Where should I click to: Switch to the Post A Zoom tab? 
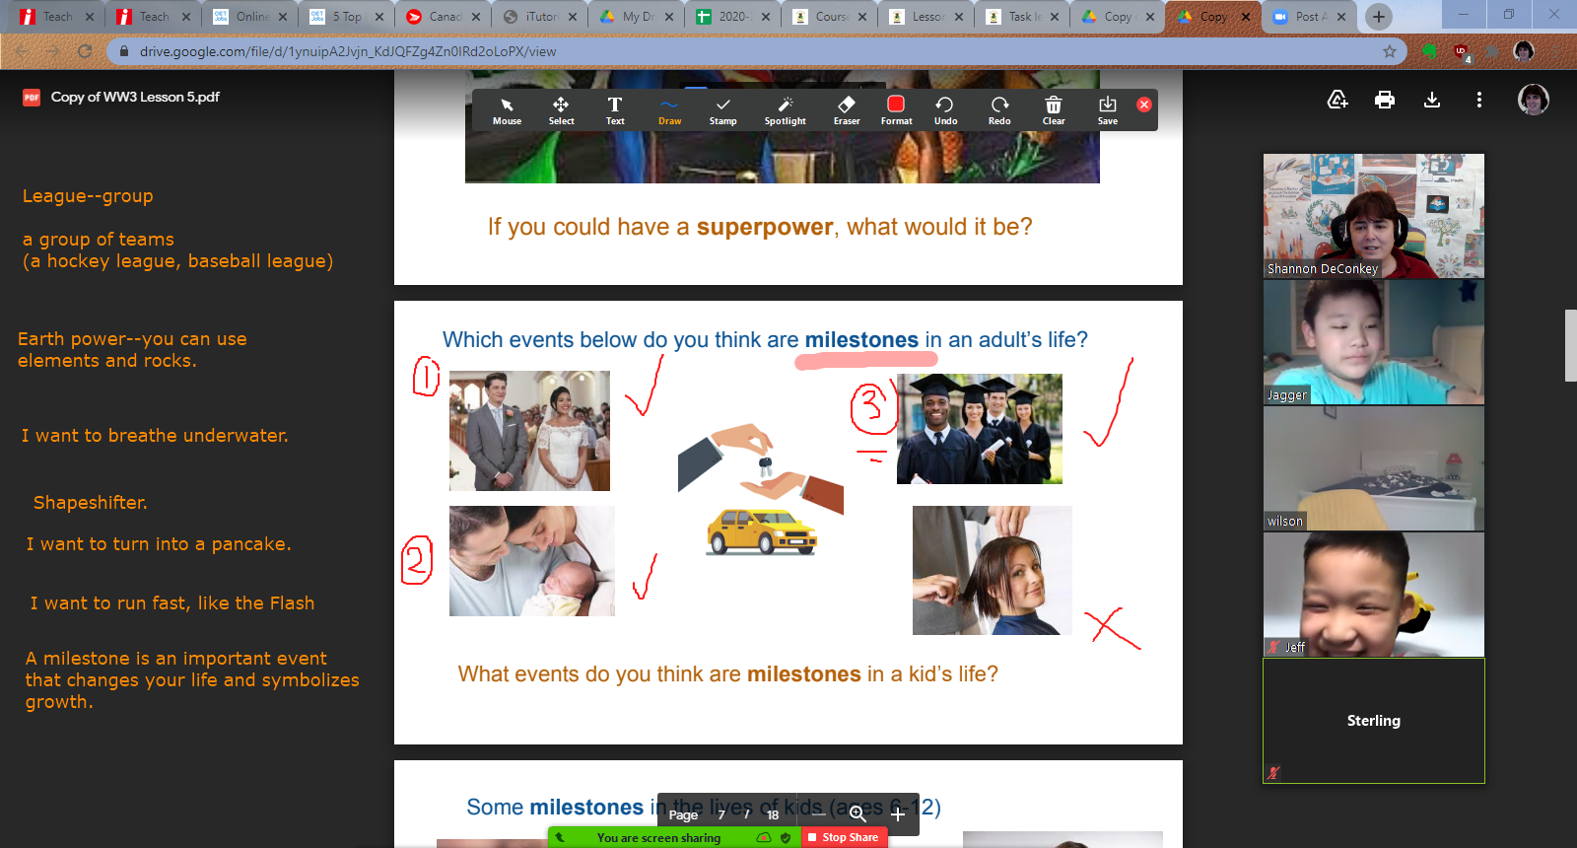[x=1310, y=17]
